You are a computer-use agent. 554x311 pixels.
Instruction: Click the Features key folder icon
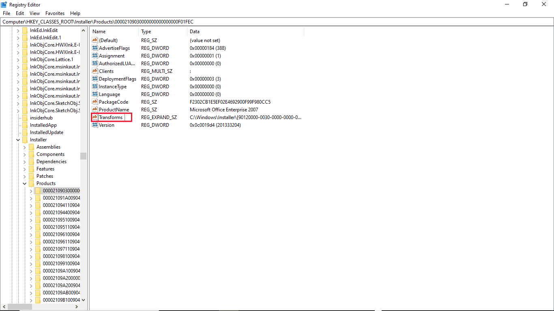(32, 169)
